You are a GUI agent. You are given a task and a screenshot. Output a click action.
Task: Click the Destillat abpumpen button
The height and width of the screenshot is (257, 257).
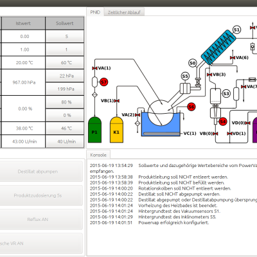coord(38,172)
